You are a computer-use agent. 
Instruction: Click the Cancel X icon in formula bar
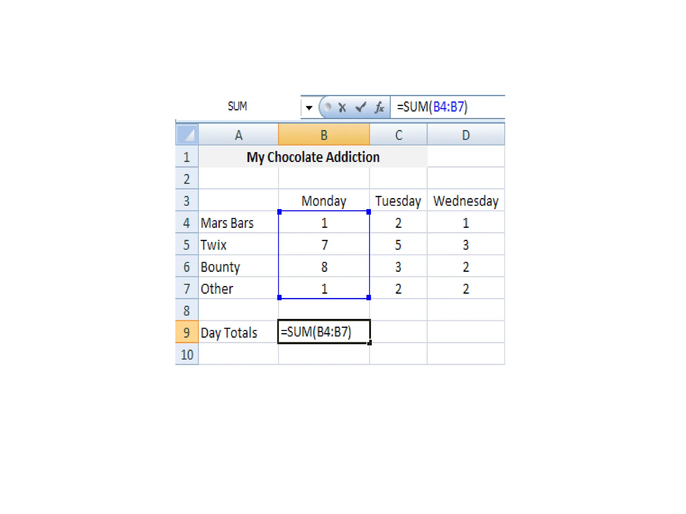pos(342,108)
